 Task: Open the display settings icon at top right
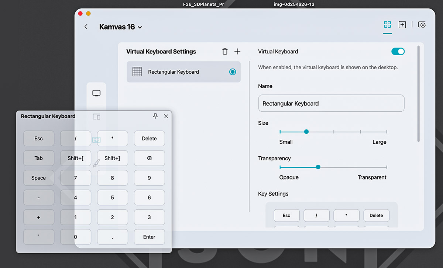click(422, 25)
